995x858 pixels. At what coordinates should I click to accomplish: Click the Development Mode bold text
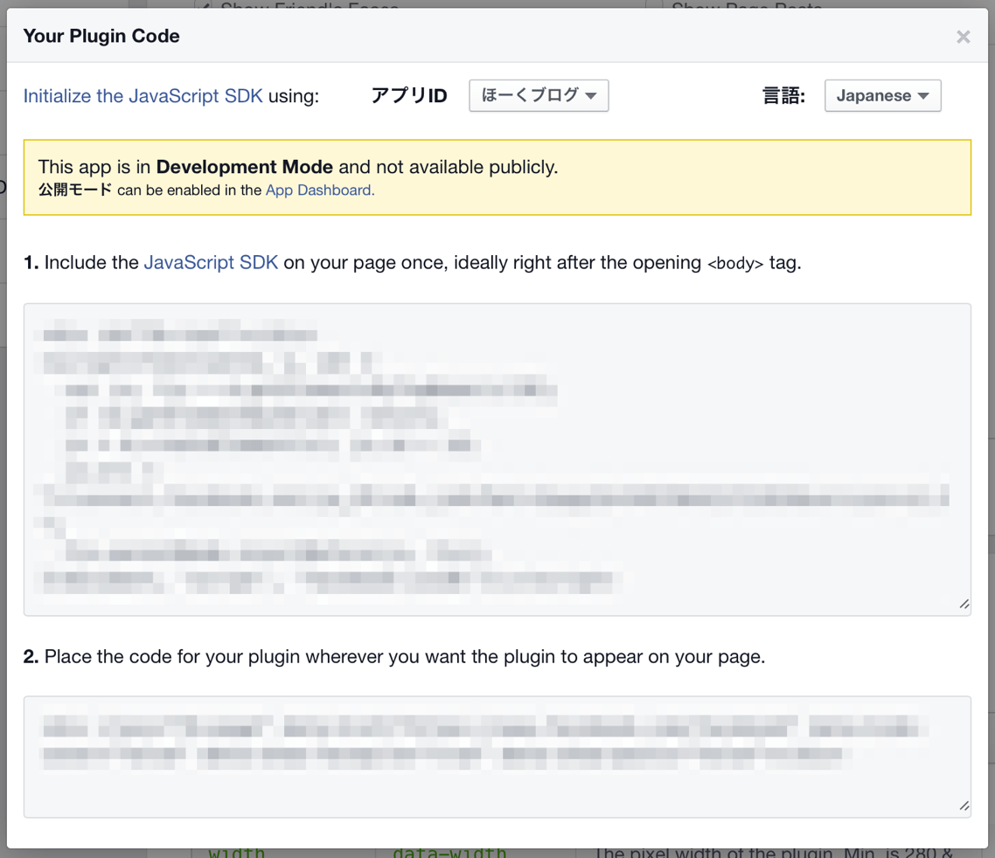[244, 167]
